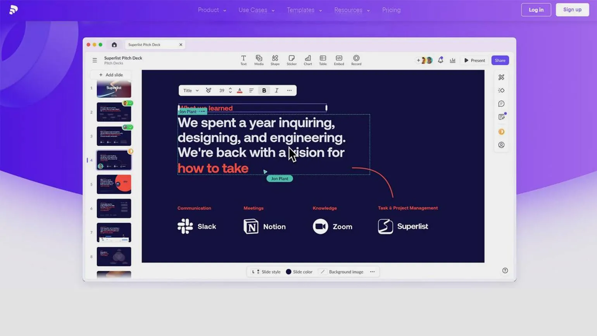Expand the Title text style dropdown
Image resolution: width=597 pixels, height=336 pixels.
(191, 90)
